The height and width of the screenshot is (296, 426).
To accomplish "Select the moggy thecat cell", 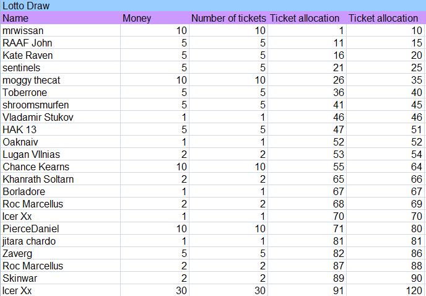I will pyautogui.click(x=31, y=81).
